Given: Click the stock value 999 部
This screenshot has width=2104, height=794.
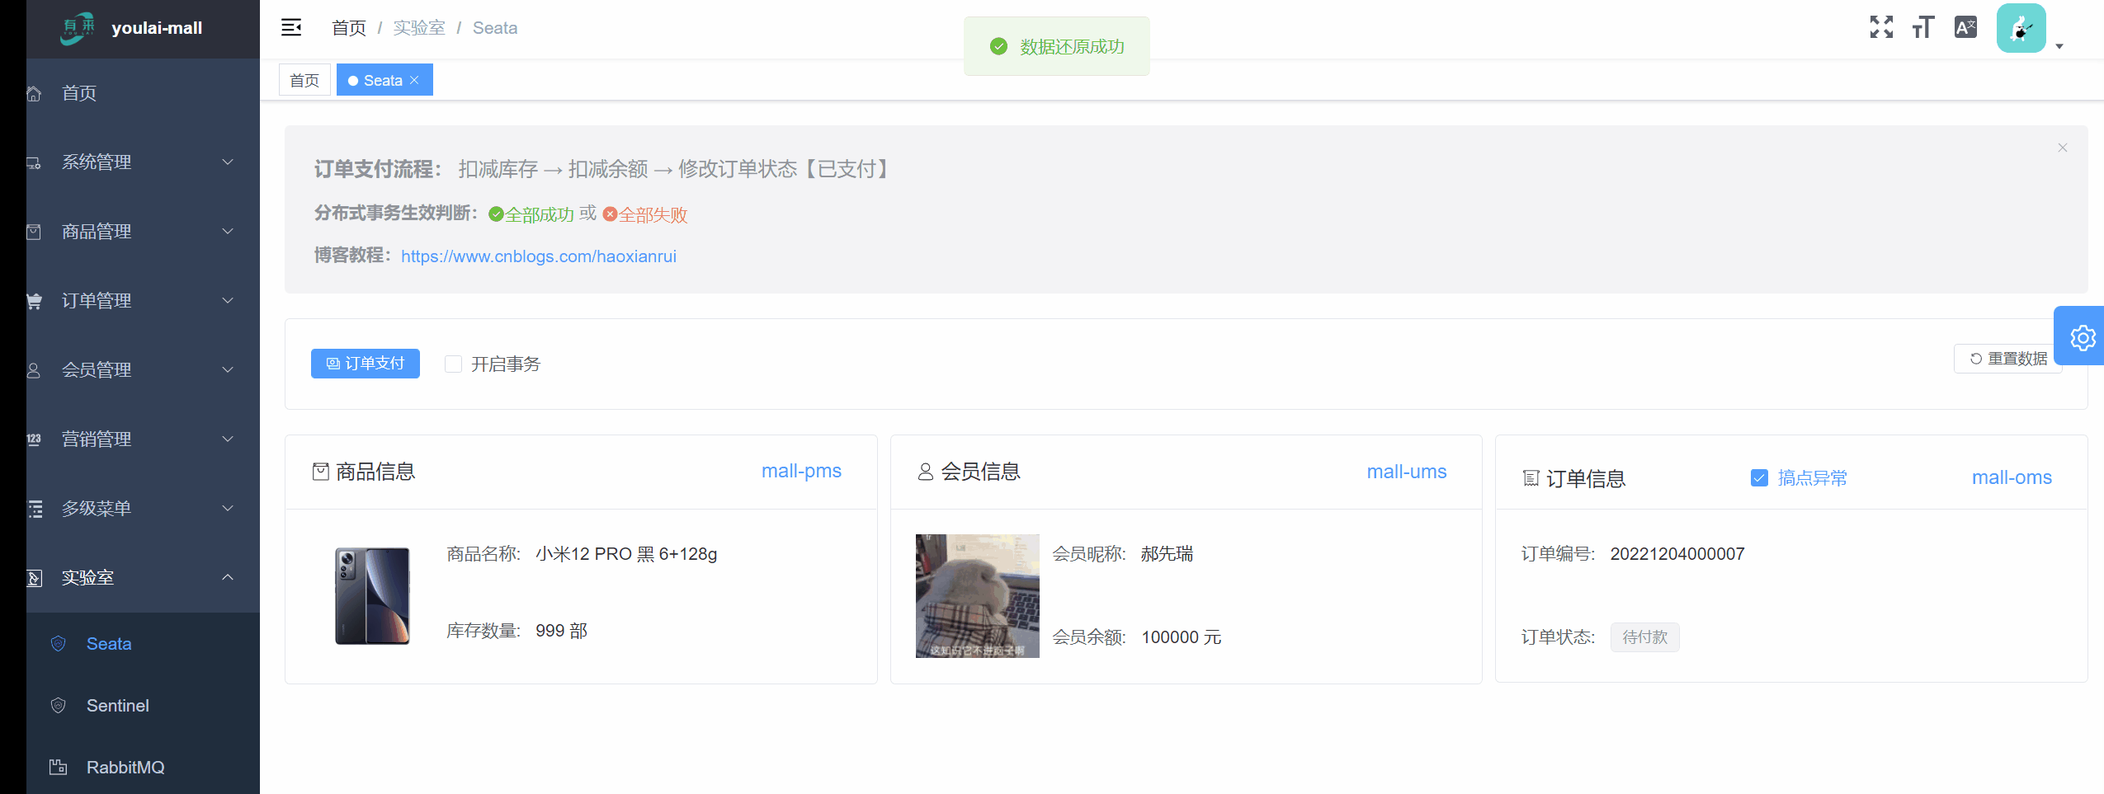Looking at the screenshot, I should pos(561,631).
